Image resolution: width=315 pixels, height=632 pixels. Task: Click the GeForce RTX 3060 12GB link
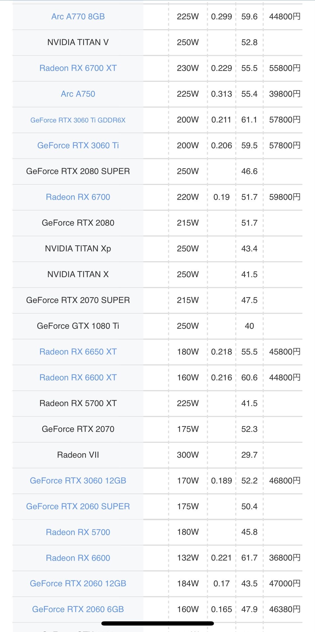78,481
